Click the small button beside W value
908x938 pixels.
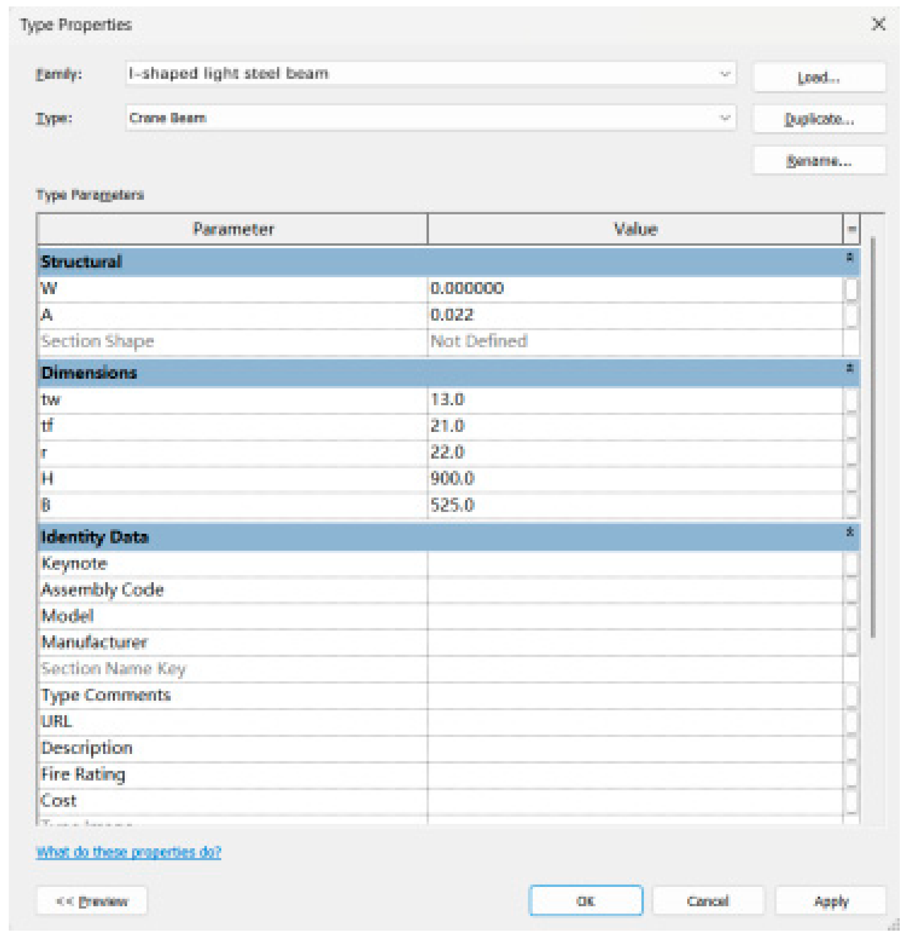point(851,289)
